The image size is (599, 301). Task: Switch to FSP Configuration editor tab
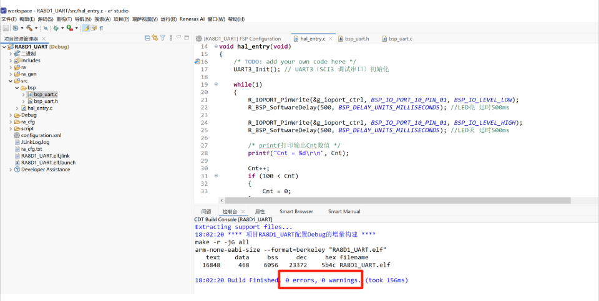coord(238,39)
